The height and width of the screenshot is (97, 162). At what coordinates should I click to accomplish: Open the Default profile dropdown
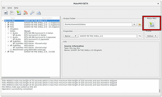click(152, 36)
